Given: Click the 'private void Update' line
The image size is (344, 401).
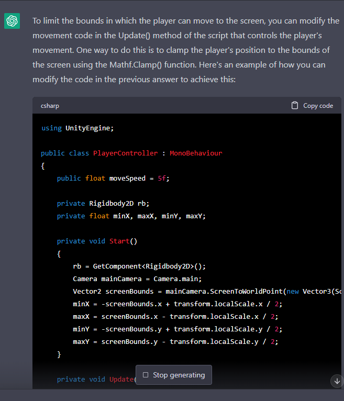Looking at the screenshot, I should (x=96, y=379).
